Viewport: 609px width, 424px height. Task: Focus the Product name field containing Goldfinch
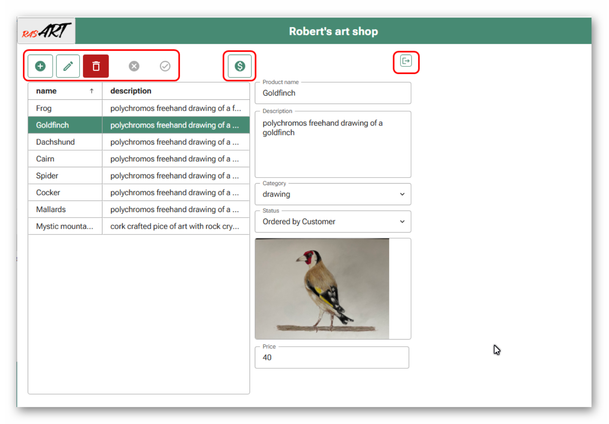coord(333,93)
